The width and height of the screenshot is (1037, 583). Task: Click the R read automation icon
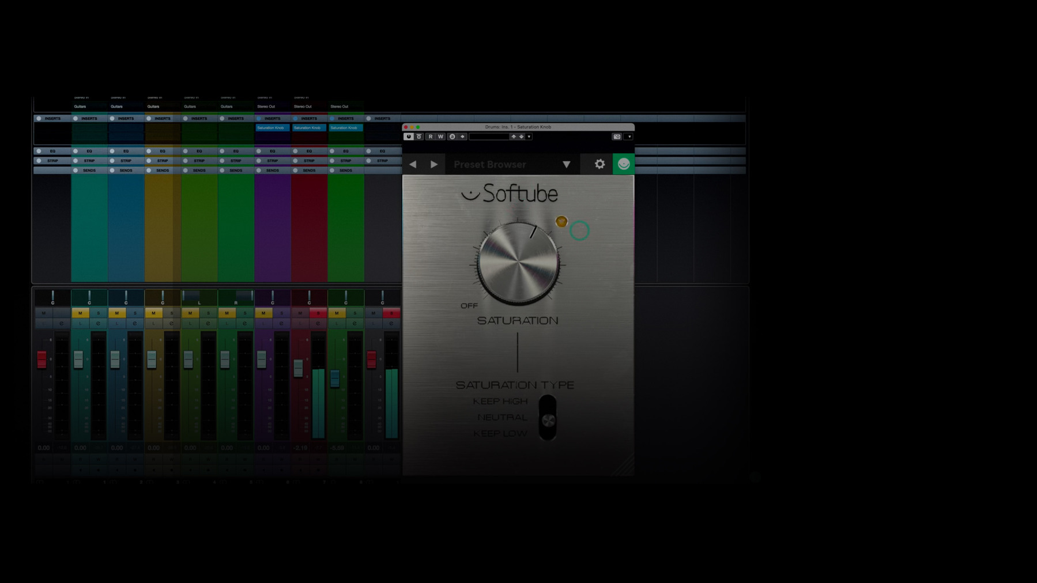pyautogui.click(x=430, y=137)
